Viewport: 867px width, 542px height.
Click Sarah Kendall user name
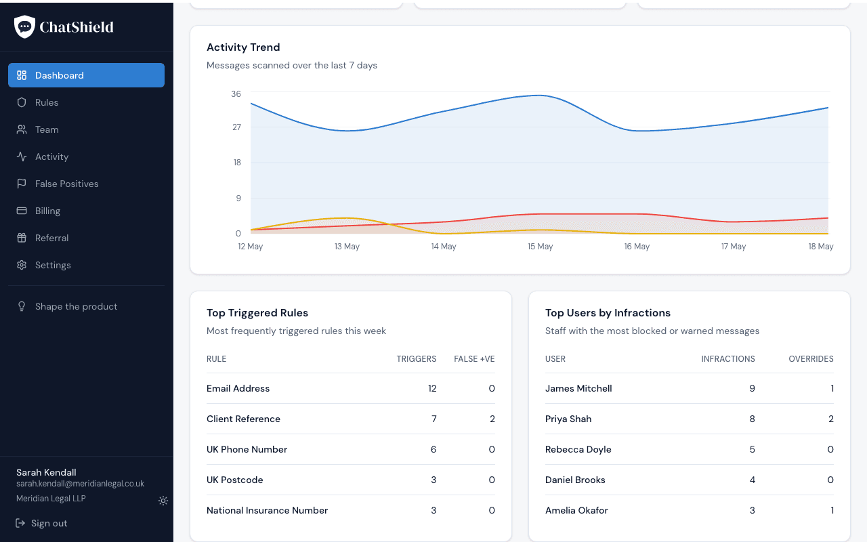pos(46,472)
